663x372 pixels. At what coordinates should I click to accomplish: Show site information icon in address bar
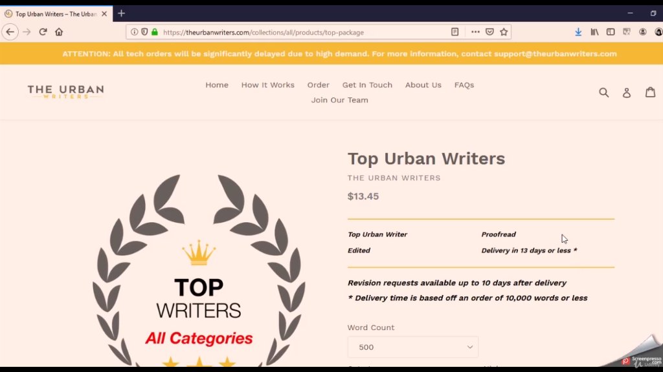pos(134,32)
